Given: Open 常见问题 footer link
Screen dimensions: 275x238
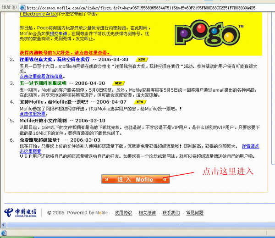Looking at the screenshot, I should click(195, 213).
